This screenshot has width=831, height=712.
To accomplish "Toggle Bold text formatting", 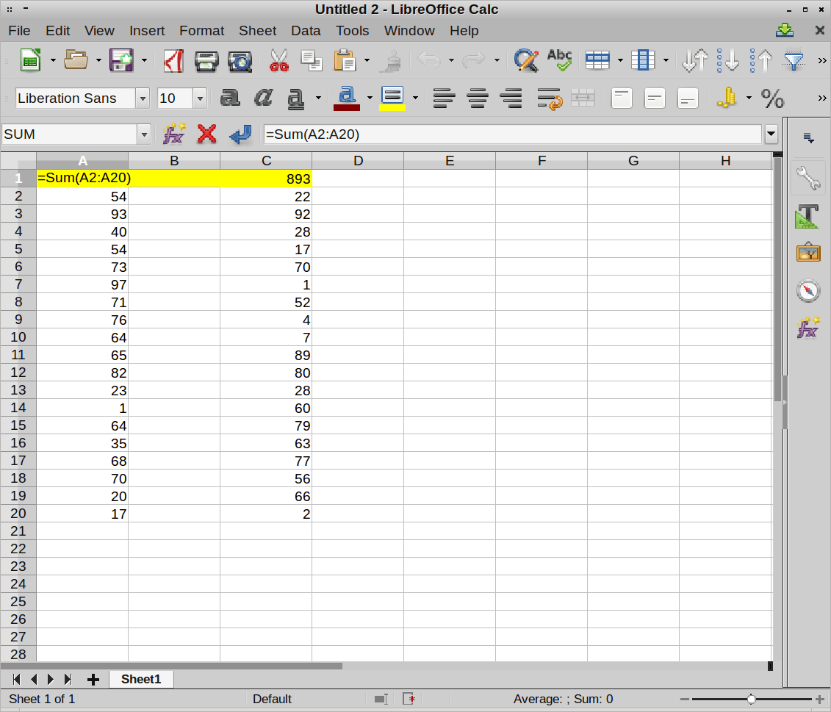I will pyautogui.click(x=230, y=98).
